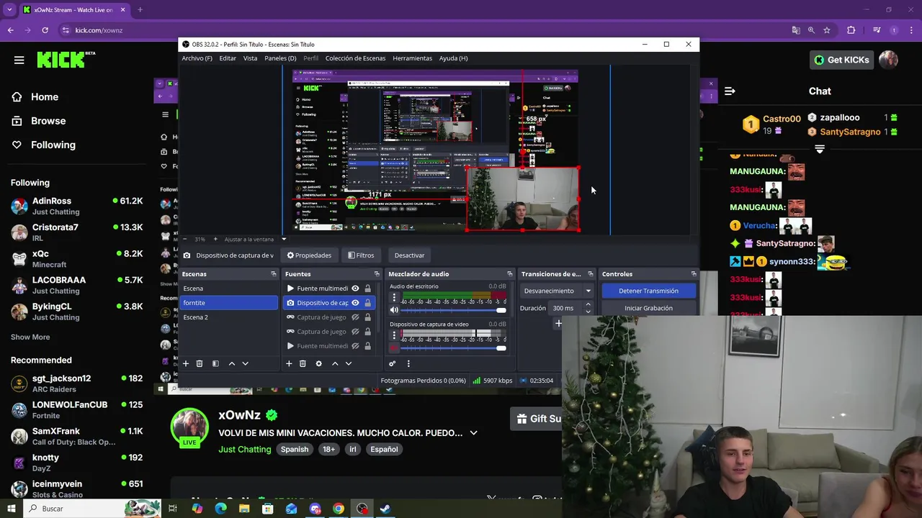
Task: Open the Desvanecimiento transition dropdown
Action: coord(557,291)
